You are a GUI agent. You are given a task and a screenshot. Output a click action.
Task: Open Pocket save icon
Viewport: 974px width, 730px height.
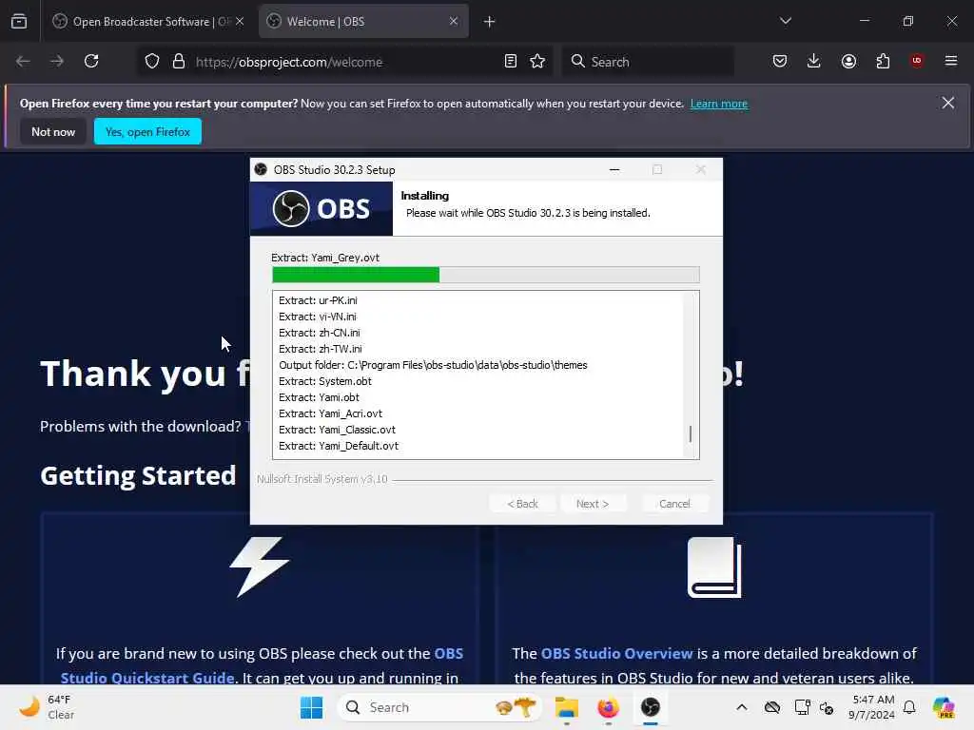point(780,62)
